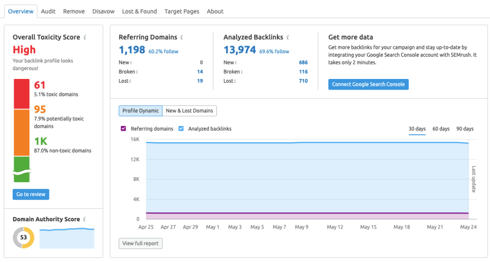Open info icon beside Analyzed Backlinks heading
The width and height of the screenshot is (490, 262).
tap(288, 37)
